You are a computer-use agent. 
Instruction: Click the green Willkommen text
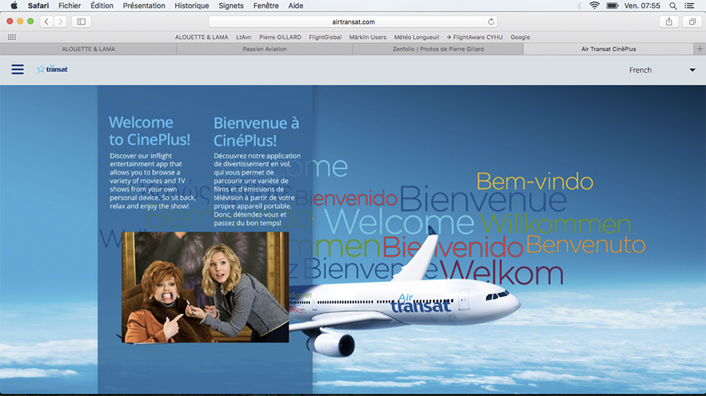(x=555, y=224)
